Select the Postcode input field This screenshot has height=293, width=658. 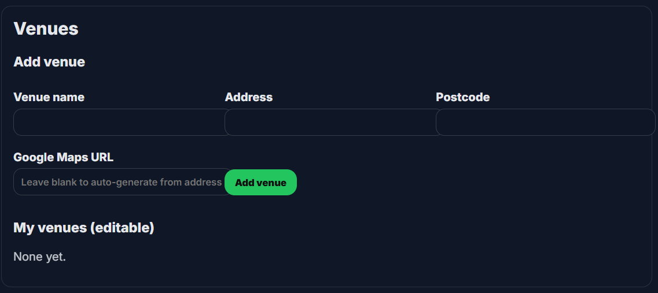click(545, 122)
